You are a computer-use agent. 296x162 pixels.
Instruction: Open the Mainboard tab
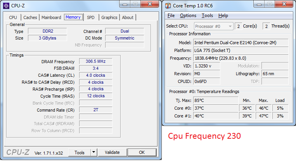point(51,17)
